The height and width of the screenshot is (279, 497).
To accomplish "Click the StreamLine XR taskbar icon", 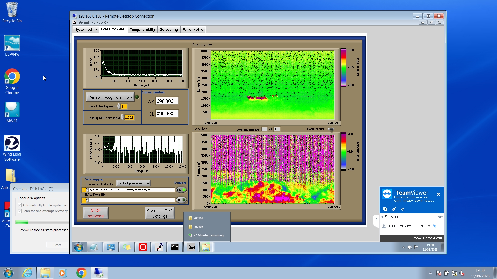I will click(159, 247).
